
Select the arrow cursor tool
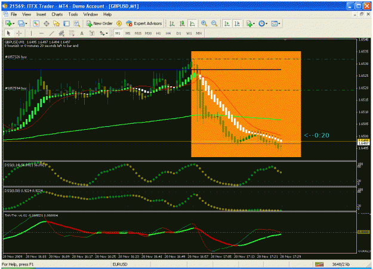(x=8, y=33)
